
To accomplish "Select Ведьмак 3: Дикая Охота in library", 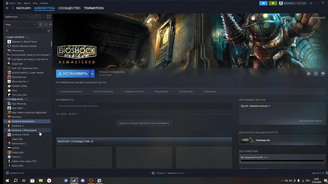I will click(x=27, y=42).
